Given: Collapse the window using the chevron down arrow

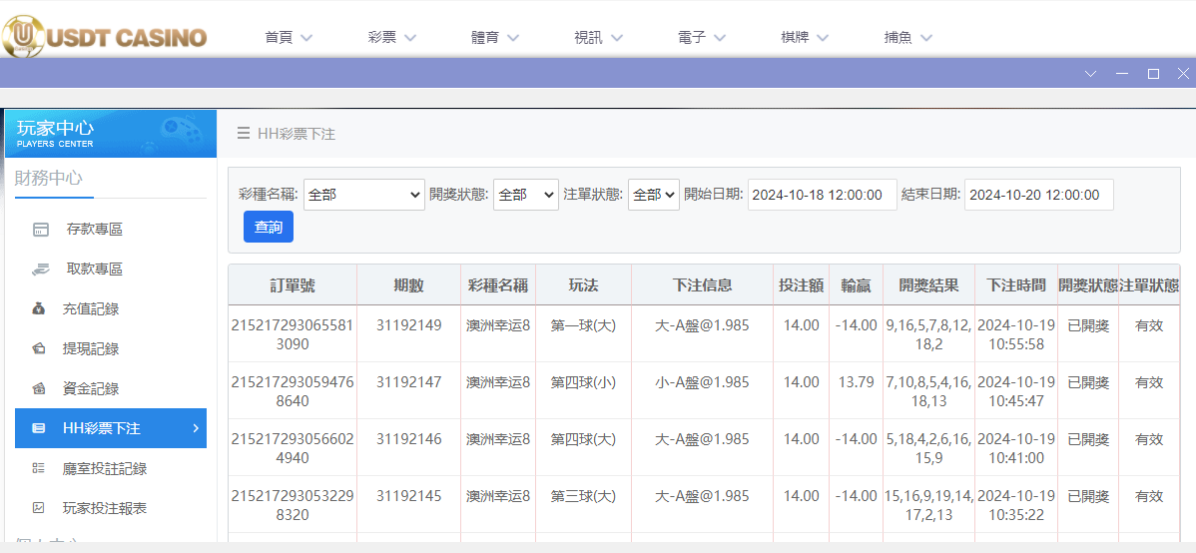Looking at the screenshot, I should [1090, 74].
